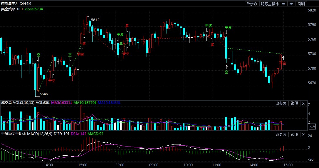Click the 集金策略 JJCL indicator name
This screenshot has width=319, height=168.
point(12,9)
